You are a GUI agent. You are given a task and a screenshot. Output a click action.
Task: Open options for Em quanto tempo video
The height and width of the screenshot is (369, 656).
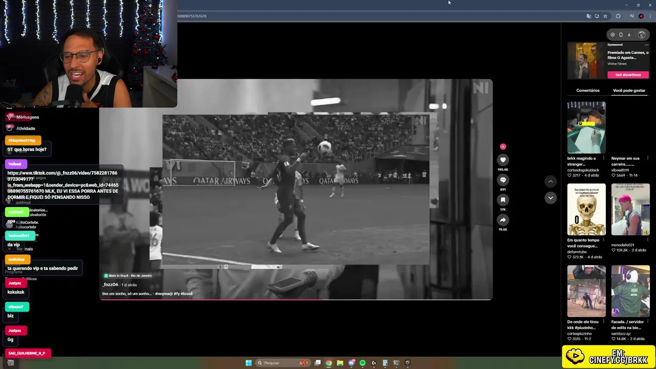click(x=603, y=240)
